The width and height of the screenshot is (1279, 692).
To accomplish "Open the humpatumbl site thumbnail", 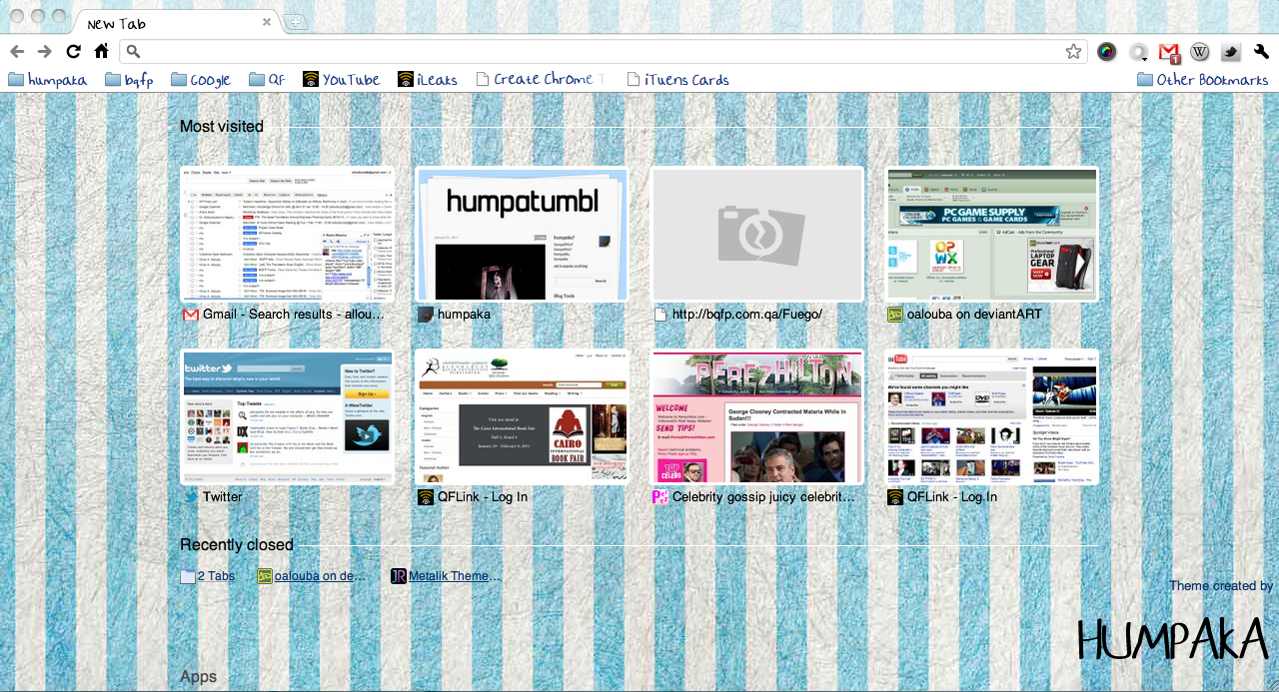I will (x=522, y=234).
